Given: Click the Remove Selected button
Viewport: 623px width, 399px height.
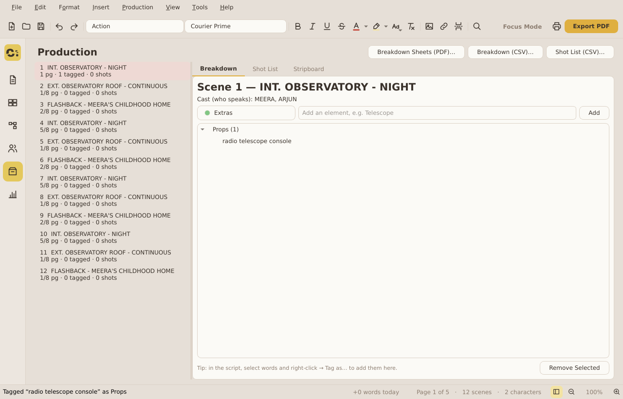Looking at the screenshot, I should pos(574,368).
